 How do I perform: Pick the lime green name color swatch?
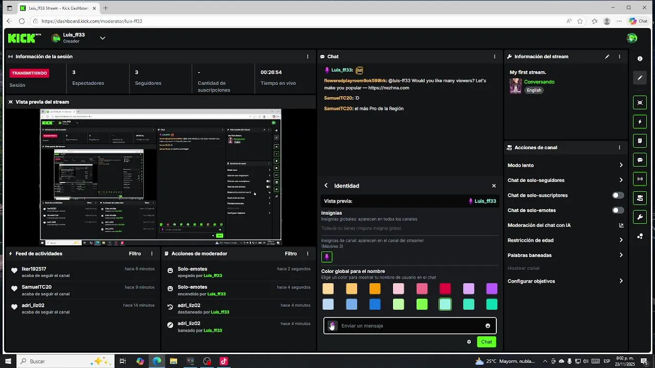422,305
